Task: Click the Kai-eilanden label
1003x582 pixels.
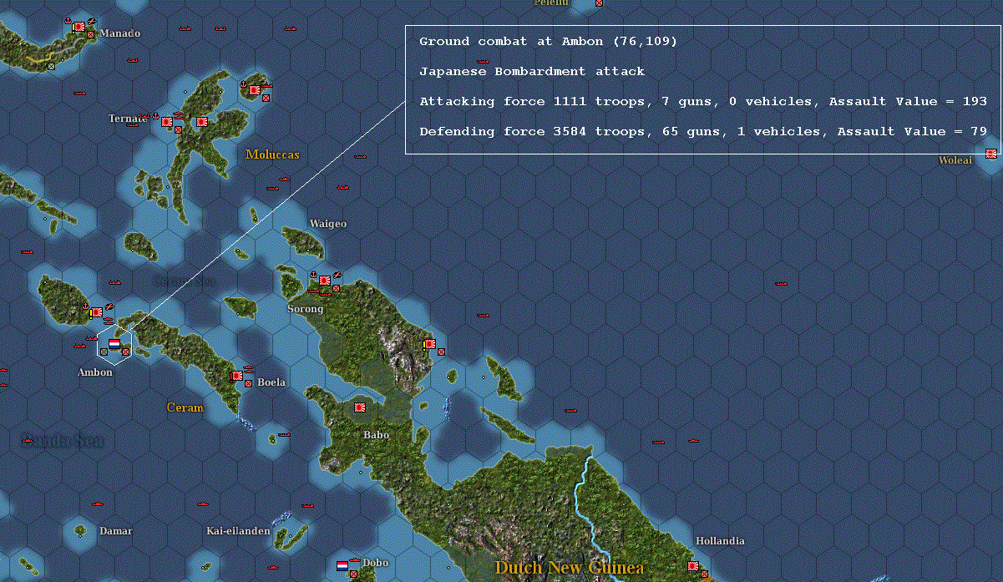Action: click(238, 531)
